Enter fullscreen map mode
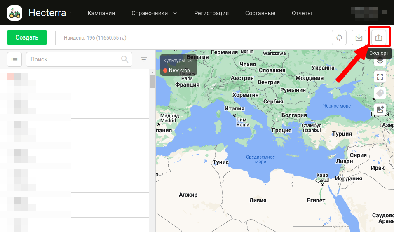This screenshot has height=232, width=394. point(380,77)
